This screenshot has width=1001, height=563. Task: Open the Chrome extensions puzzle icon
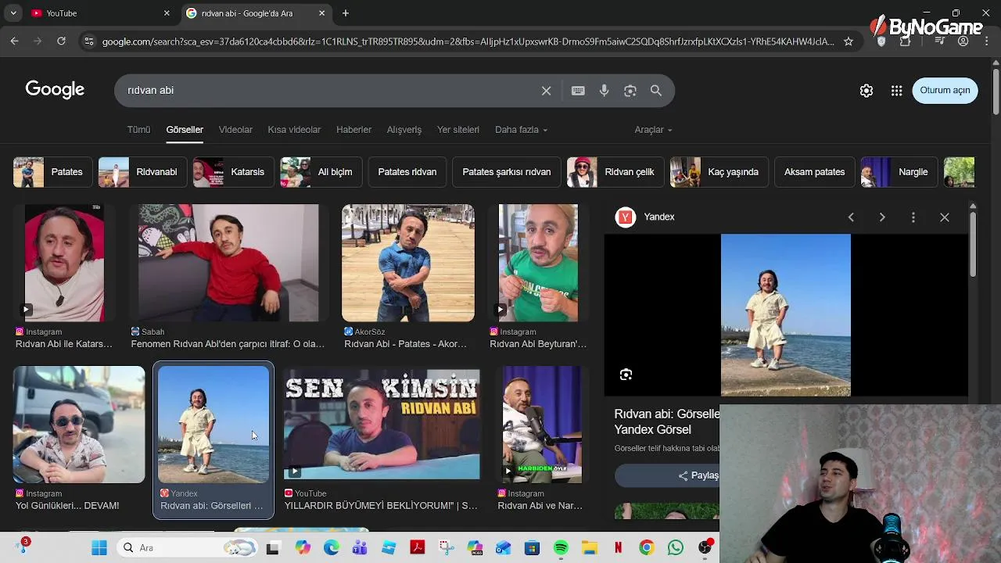[x=906, y=41]
